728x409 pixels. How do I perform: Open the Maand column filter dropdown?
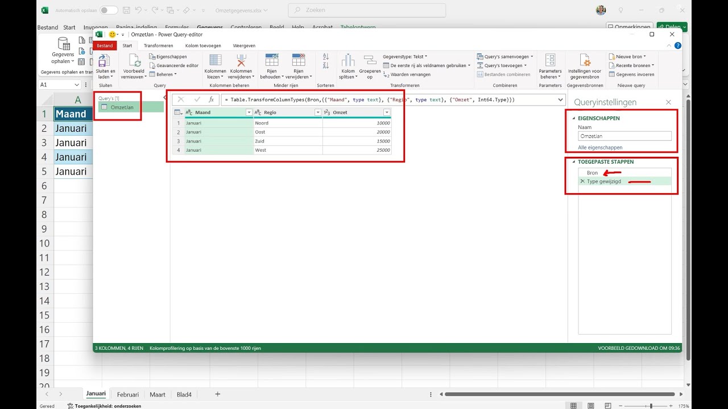[249, 112]
